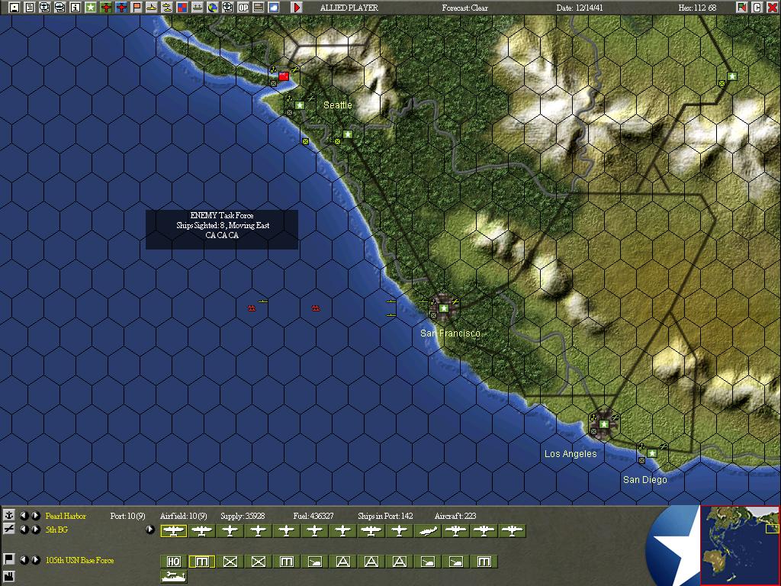Go to next base with Pearl Harbor right arrow
This screenshot has height=586, width=781.
pos(36,516)
